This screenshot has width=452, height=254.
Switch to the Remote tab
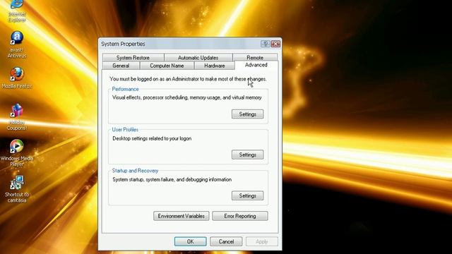click(x=255, y=57)
